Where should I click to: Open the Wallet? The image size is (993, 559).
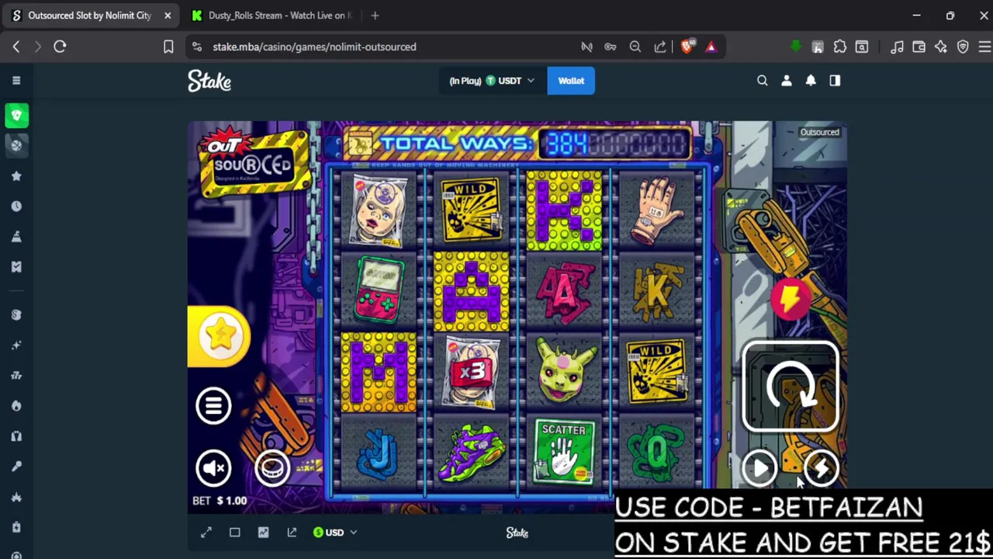571,81
